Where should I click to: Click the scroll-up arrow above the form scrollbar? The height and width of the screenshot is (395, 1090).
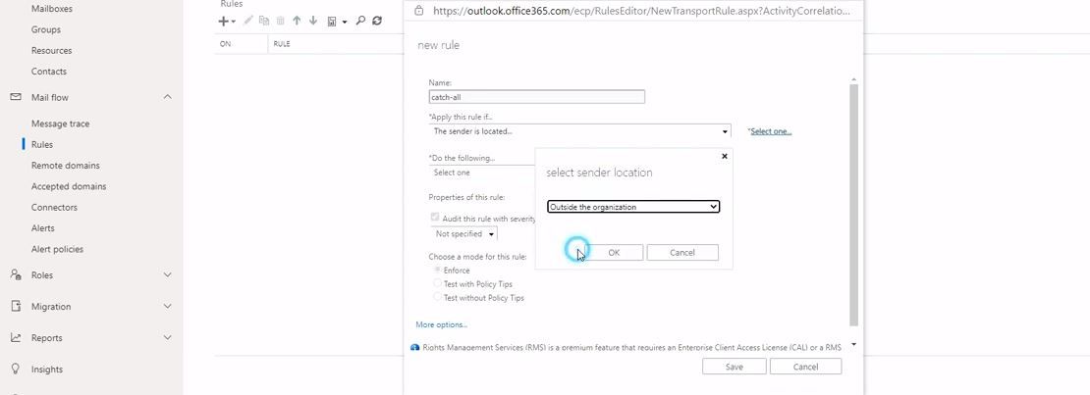pos(853,79)
